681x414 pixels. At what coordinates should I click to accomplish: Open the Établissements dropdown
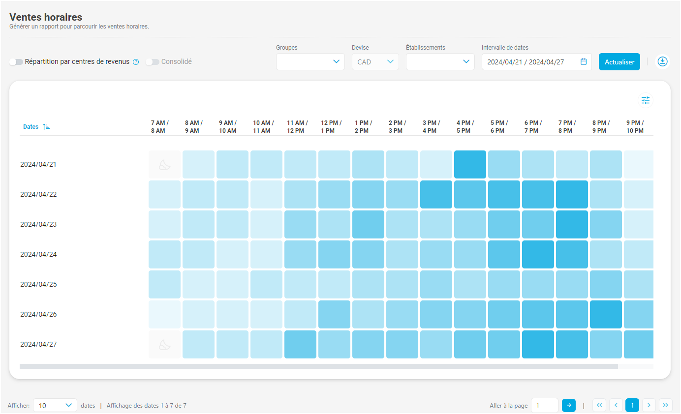440,61
